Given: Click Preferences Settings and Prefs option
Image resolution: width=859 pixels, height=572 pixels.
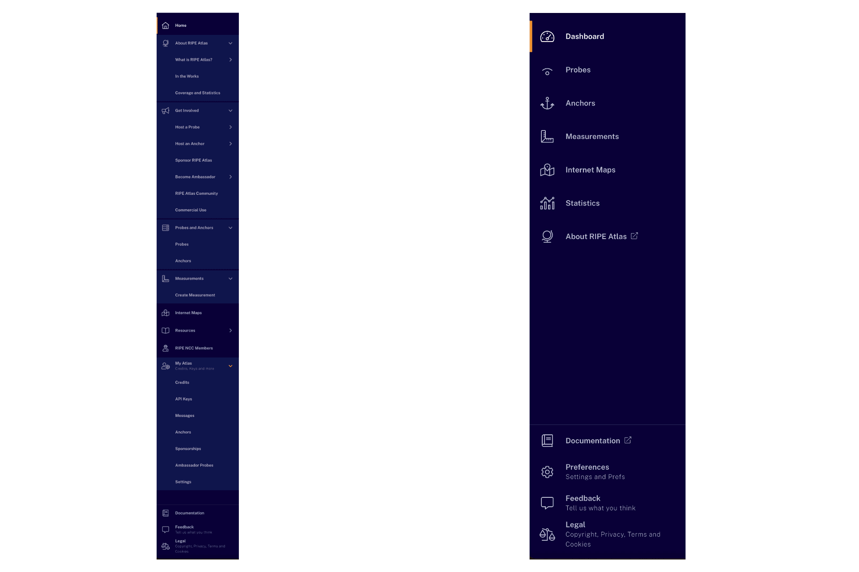Looking at the screenshot, I should [608, 471].
